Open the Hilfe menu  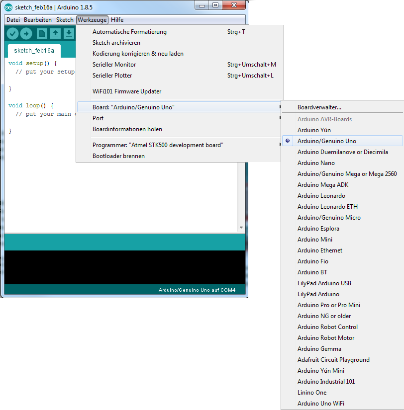[x=117, y=20]
